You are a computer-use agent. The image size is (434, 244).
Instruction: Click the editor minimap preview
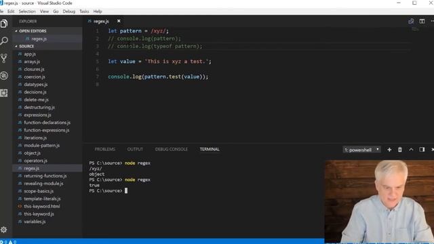(415, 29)
